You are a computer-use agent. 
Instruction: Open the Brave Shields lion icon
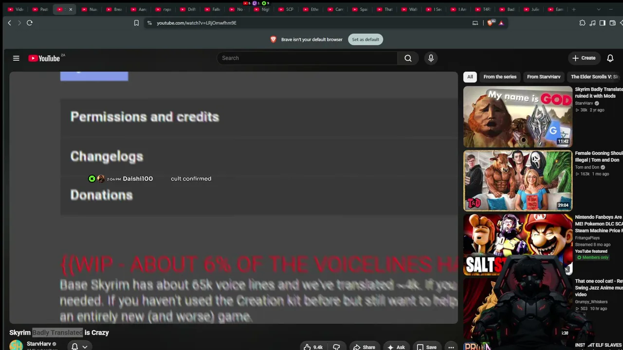tap(491, 23)
